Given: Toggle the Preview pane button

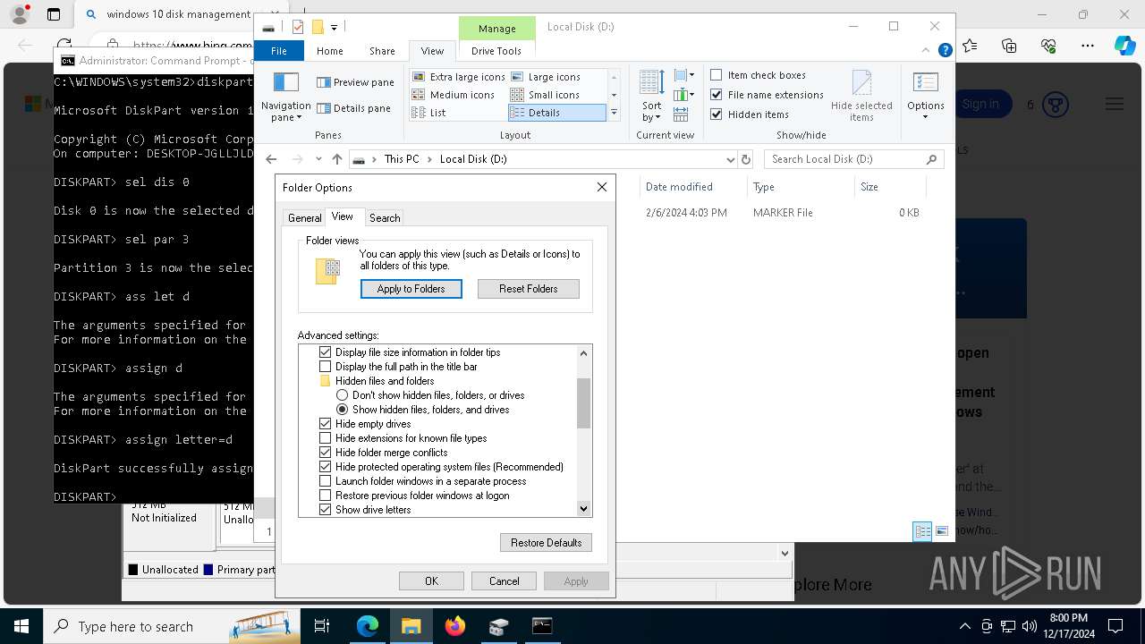Looking at the screenshot, I should pyautogui.click(x=355, y=82).
